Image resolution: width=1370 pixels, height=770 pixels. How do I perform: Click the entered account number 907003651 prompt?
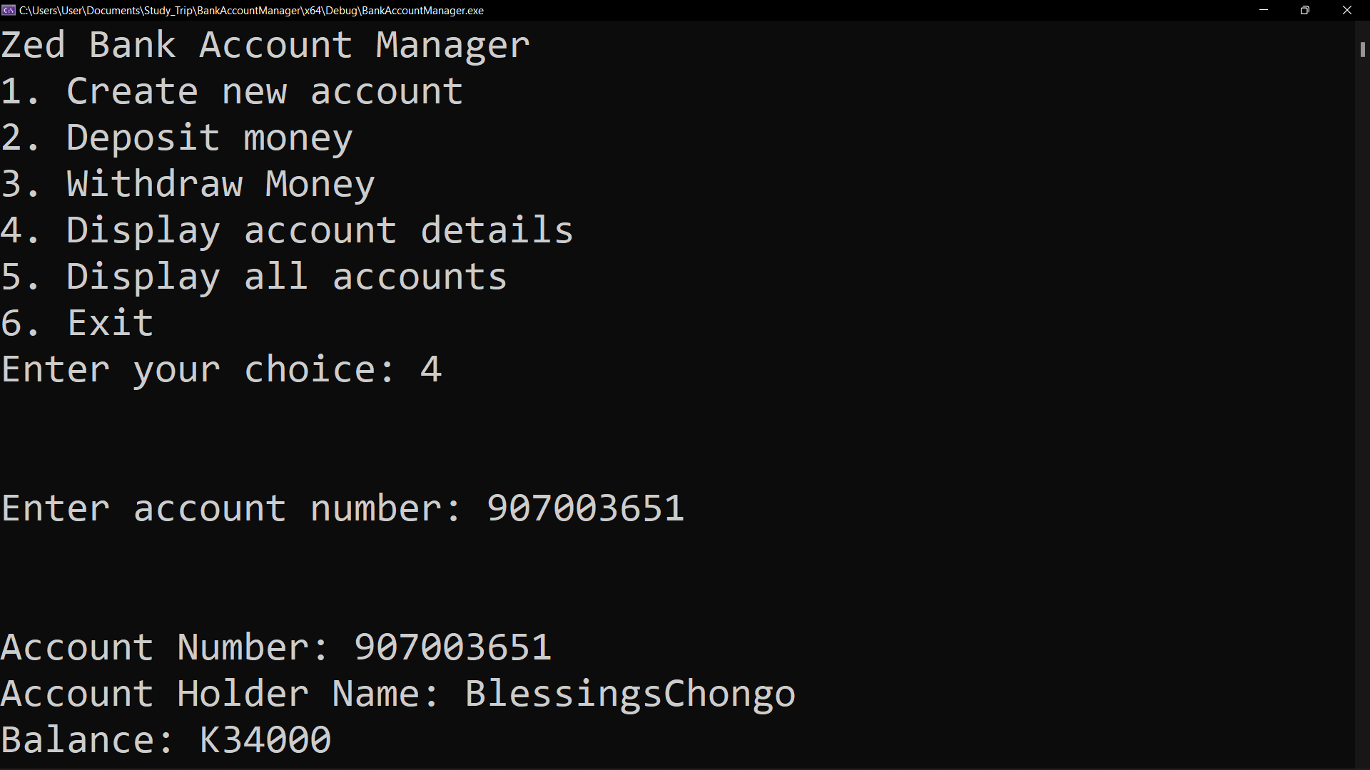pos(342,509)
